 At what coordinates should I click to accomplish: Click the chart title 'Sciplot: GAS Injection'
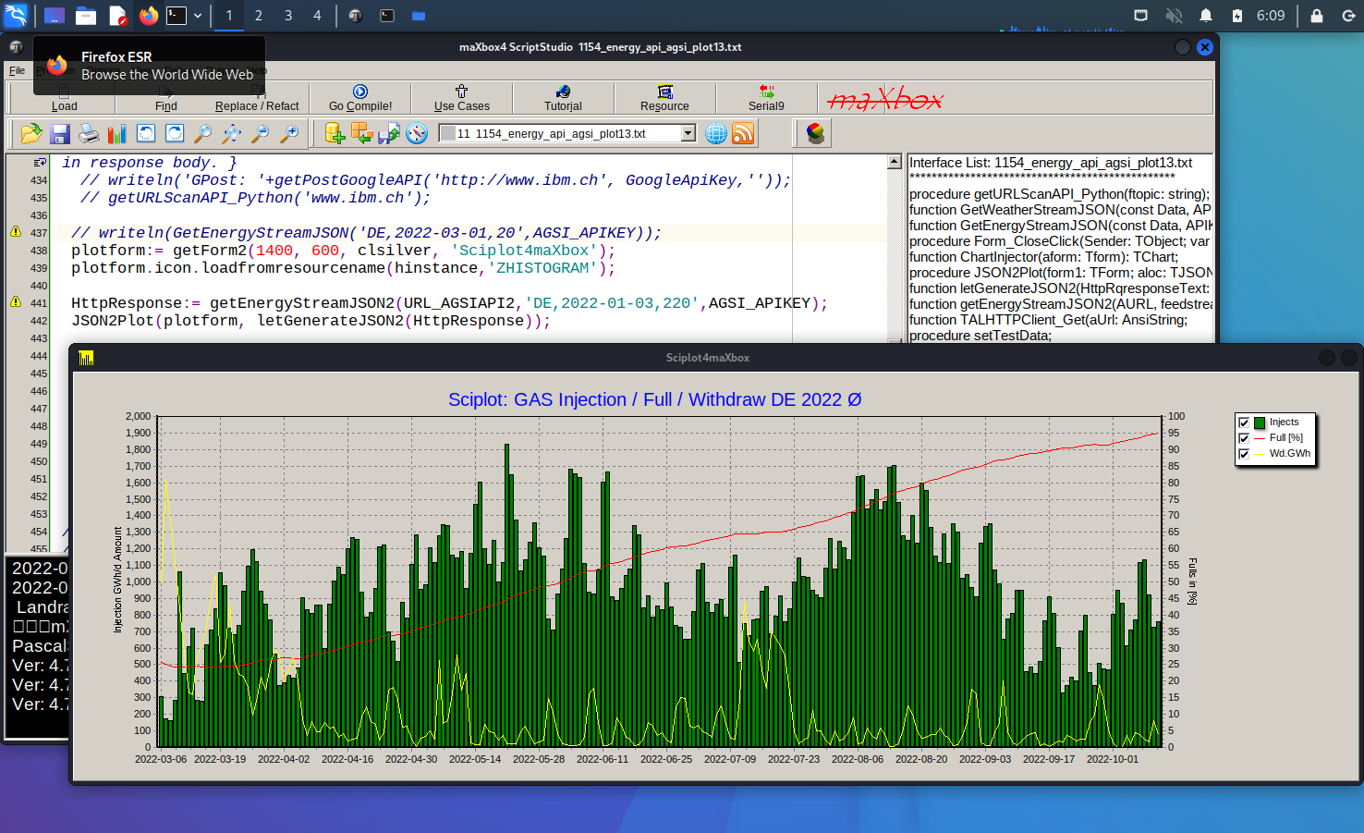655,399
